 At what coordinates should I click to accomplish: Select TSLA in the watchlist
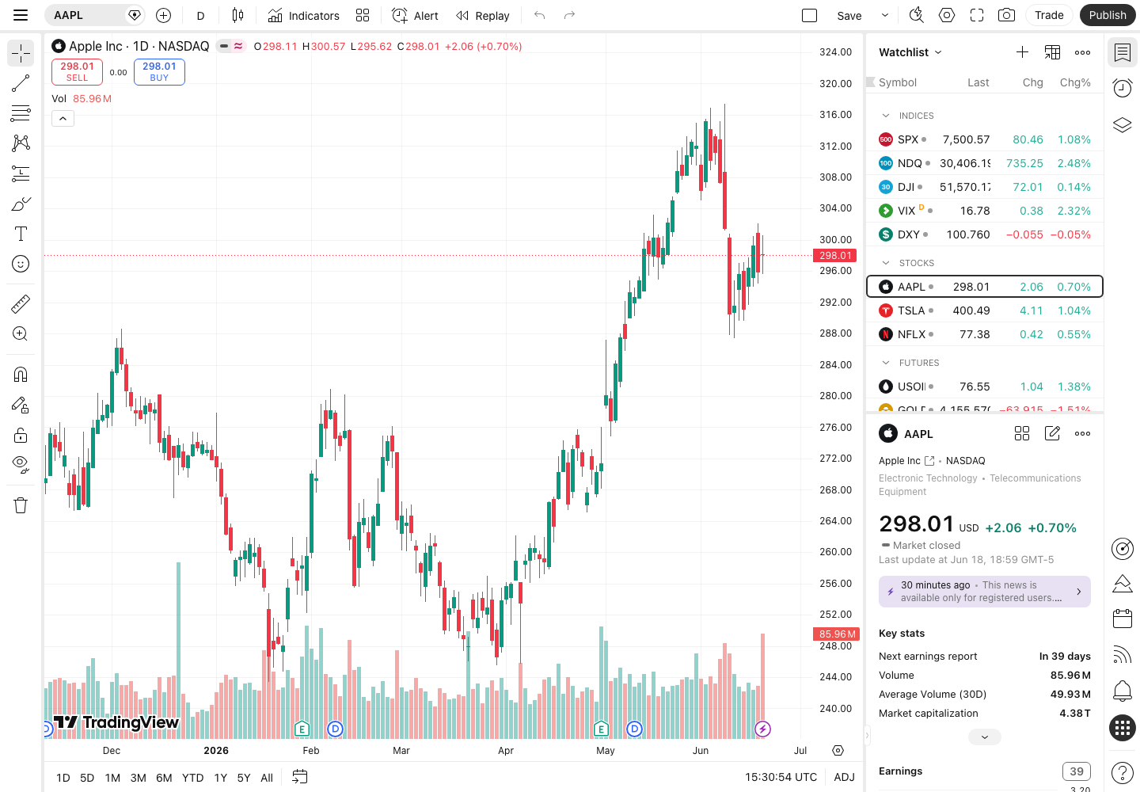(985, 310)
